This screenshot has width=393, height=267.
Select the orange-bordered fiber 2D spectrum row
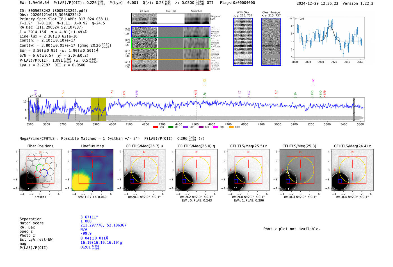171,54
